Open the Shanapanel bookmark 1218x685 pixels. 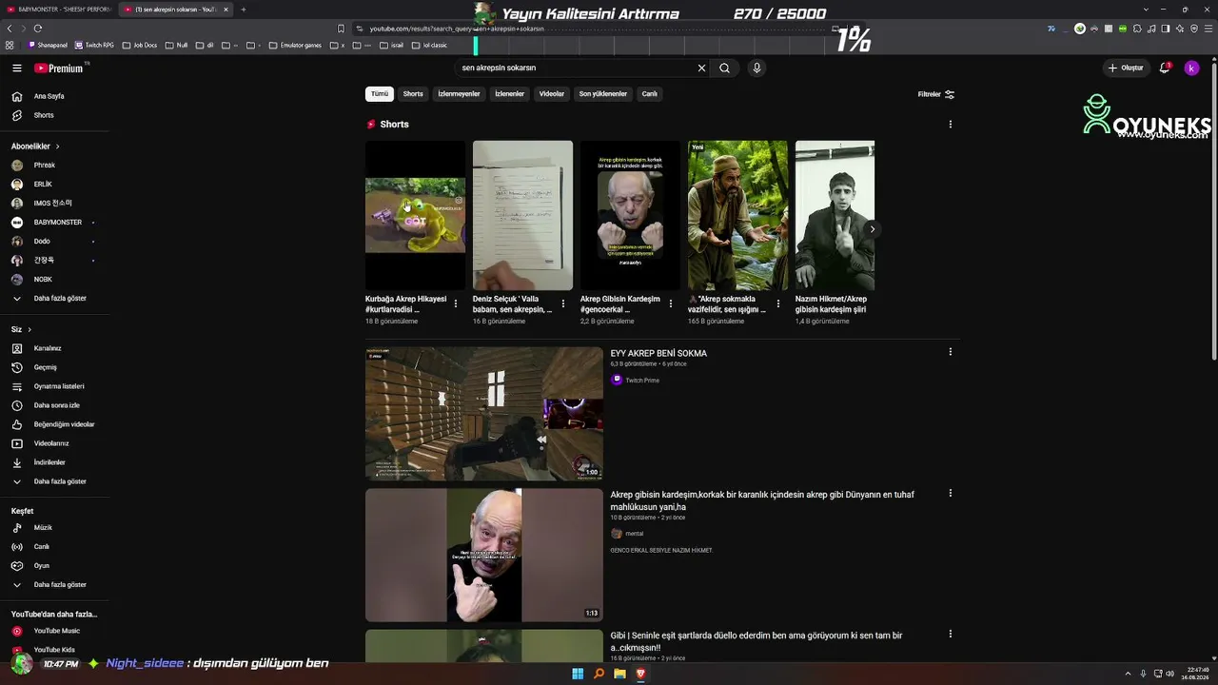(x=48, y=45)
